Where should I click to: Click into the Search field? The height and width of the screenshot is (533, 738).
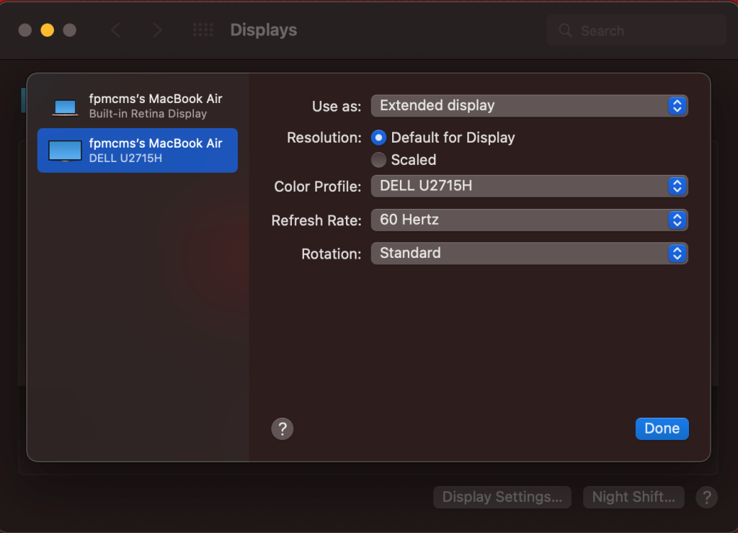[636, 30]
